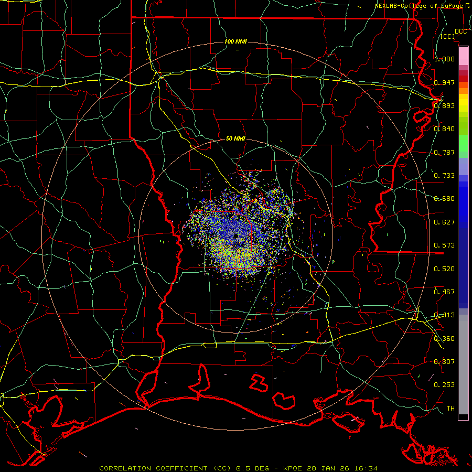Click the 0.840 scale value
Viewport: 472px width, 472px height.
click(444, 129)
